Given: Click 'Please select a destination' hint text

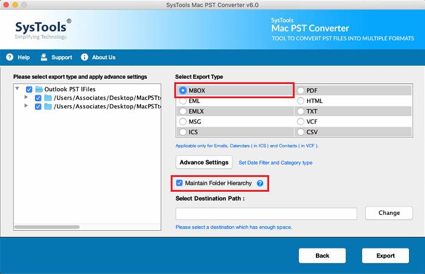Looking at the screenshot, I should pyautogui.click(x=234, y=227).
